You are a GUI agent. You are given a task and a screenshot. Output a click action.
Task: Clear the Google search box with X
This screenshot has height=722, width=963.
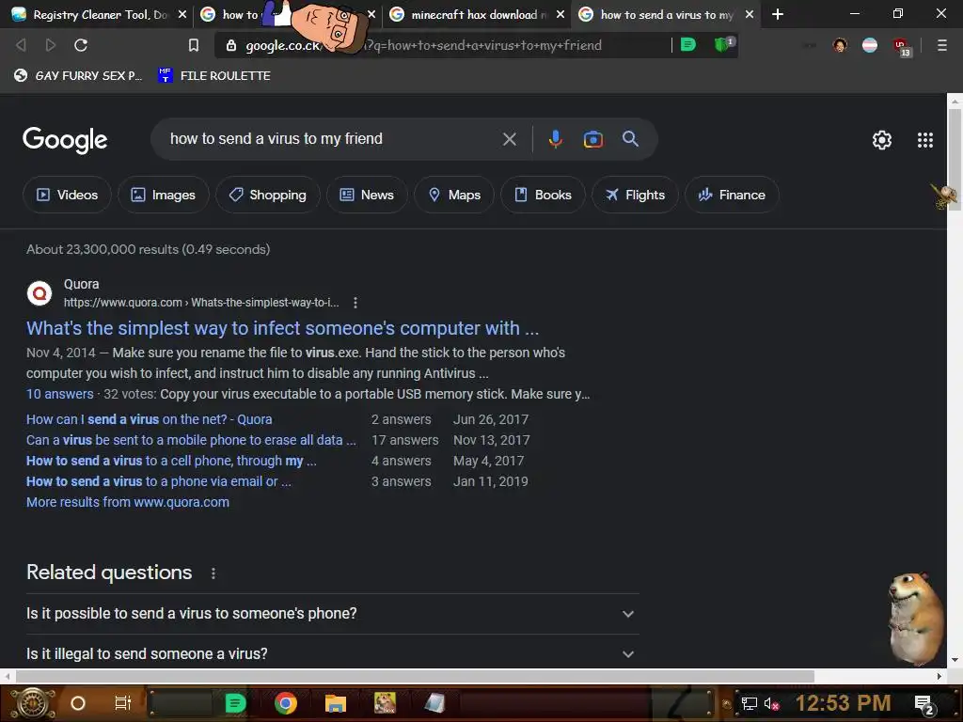pyautogui.click(x=509, y=139)
